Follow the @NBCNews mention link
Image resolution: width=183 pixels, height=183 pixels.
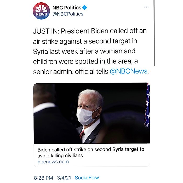[129, 71]
